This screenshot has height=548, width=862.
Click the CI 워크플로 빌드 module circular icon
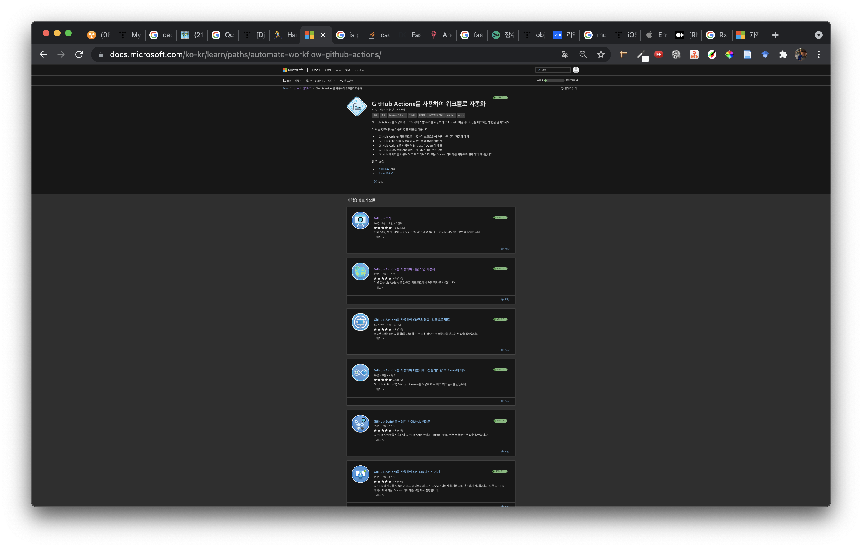point(360,323)
